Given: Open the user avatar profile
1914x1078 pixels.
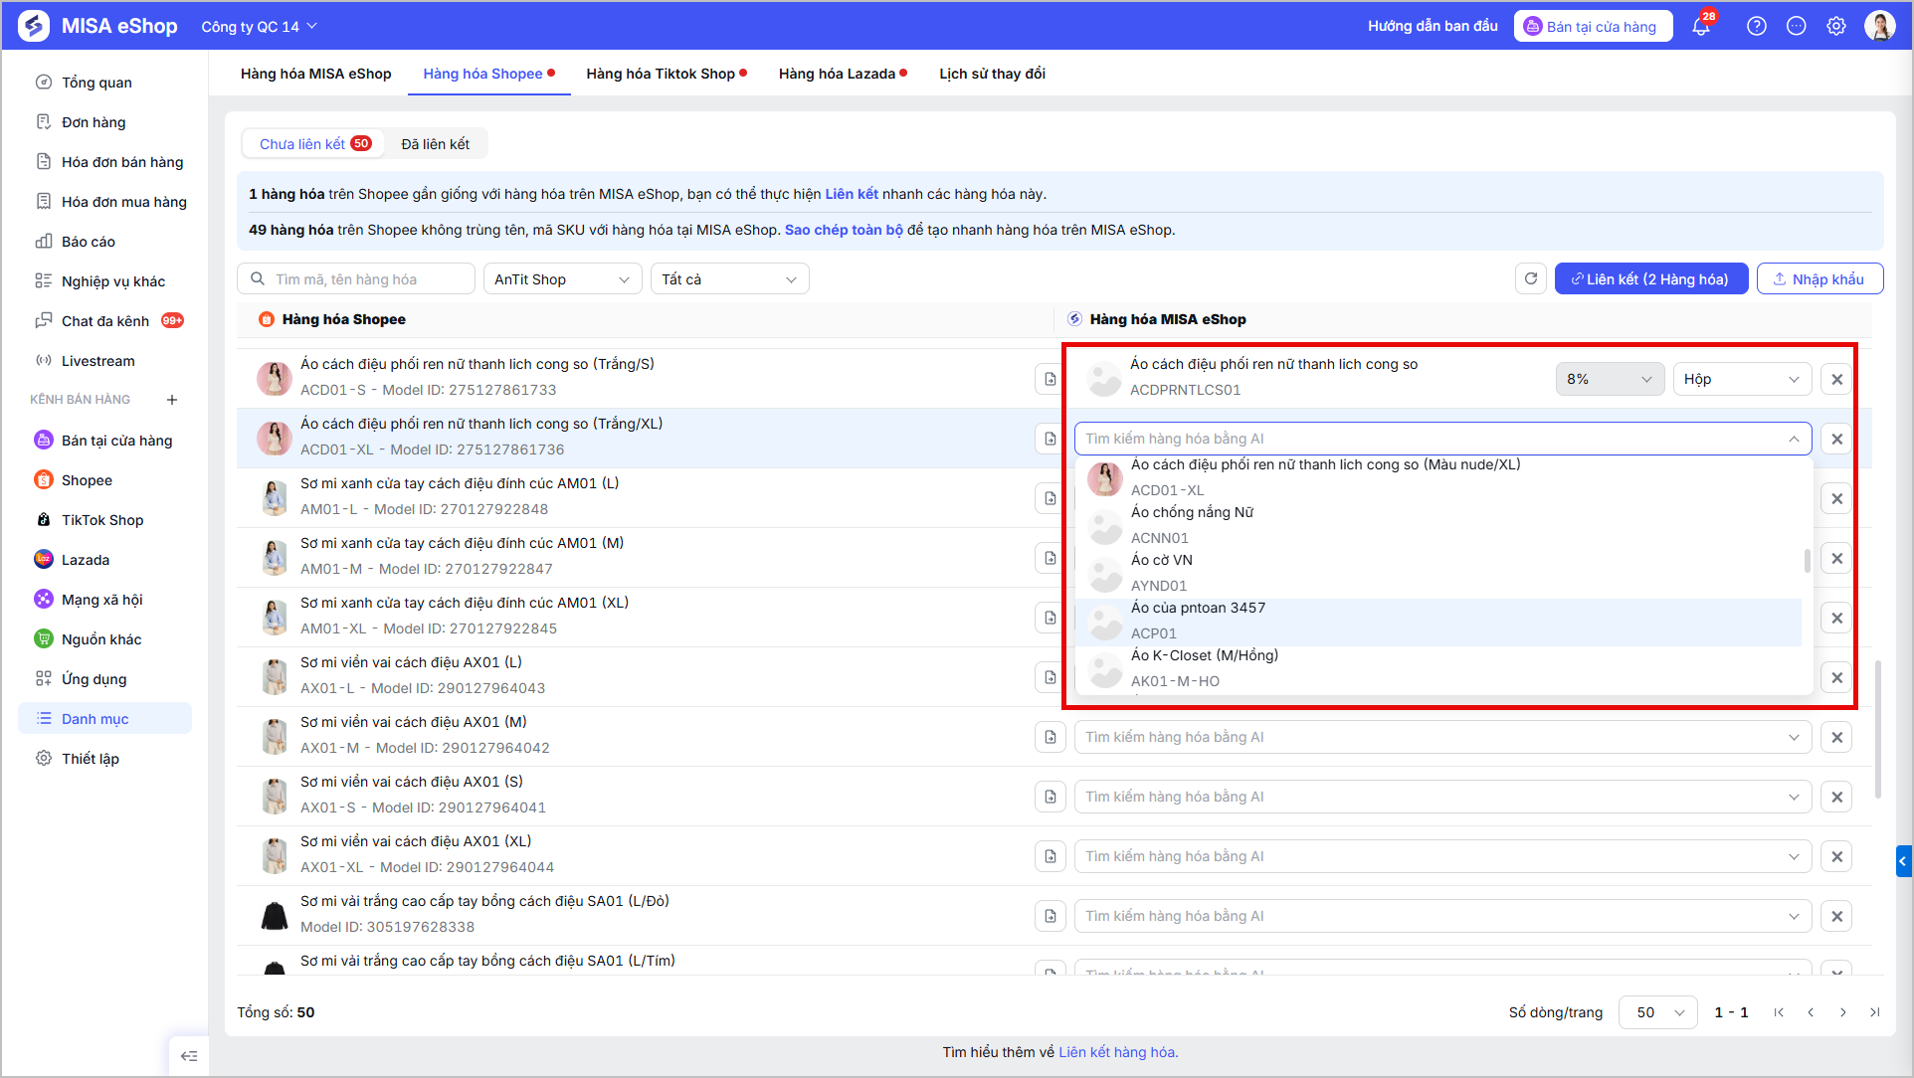Looking at the screenshot, I should click(1880, 27).
